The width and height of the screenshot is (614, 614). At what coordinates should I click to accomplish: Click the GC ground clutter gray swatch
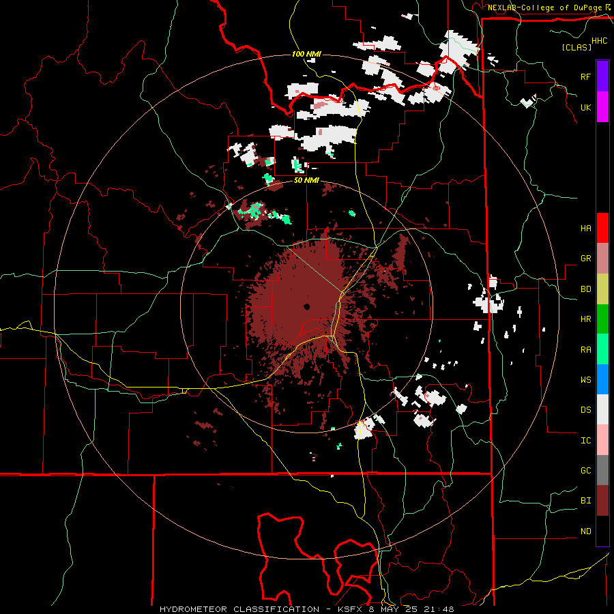(602, 470)
